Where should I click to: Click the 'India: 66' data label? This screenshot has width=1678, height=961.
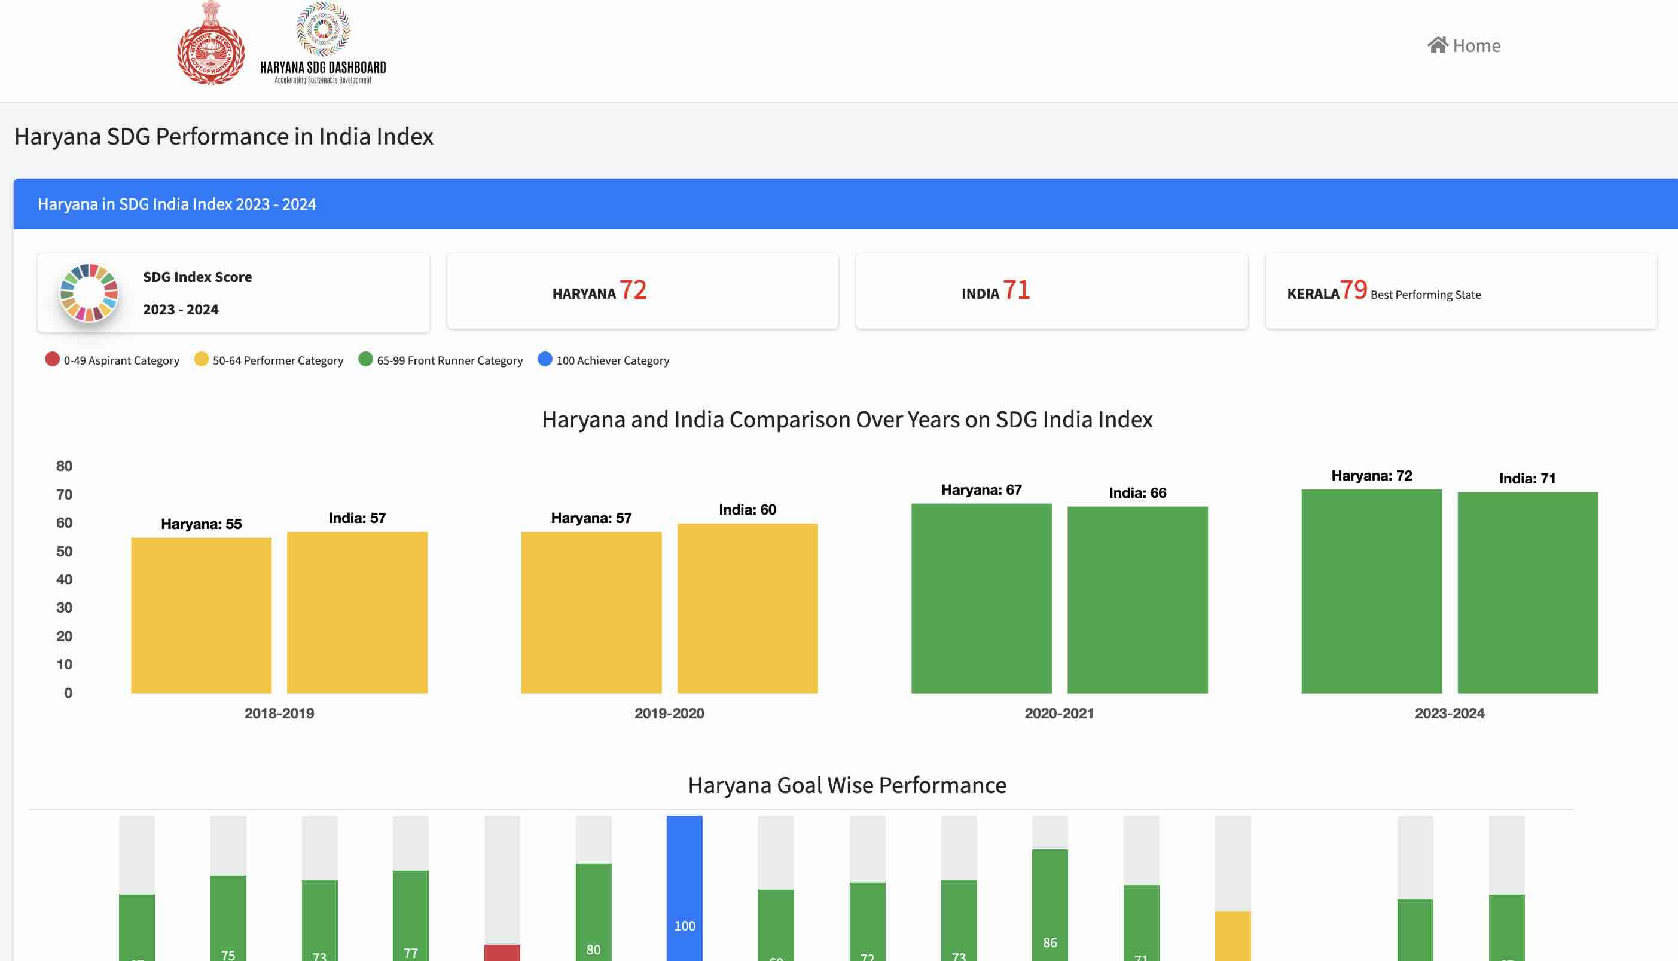click(x=1138, y=493)
